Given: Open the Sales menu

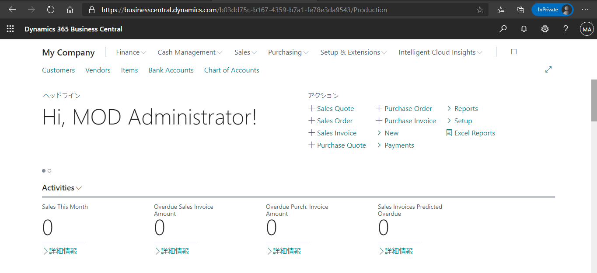Looking at the screenshot, I should (x=245, y=52).
